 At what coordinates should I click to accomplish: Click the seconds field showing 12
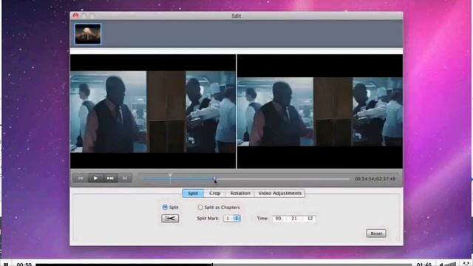(x=310, y=219)
